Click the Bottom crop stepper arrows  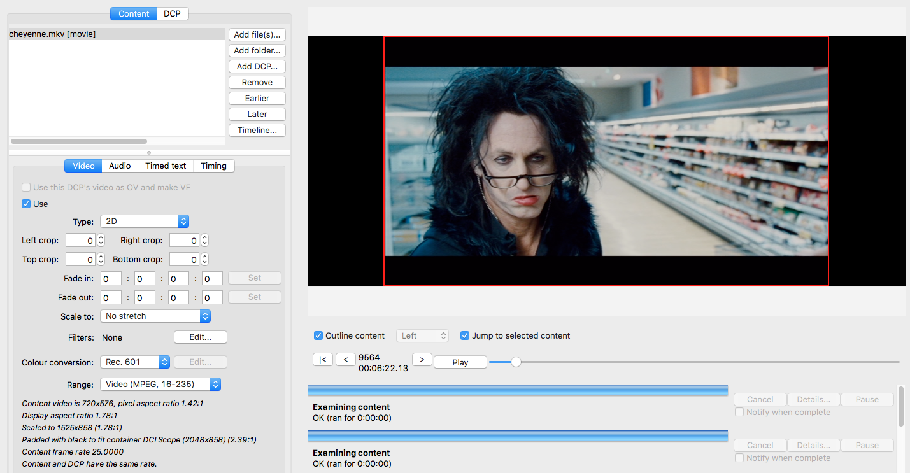(204, 259)
